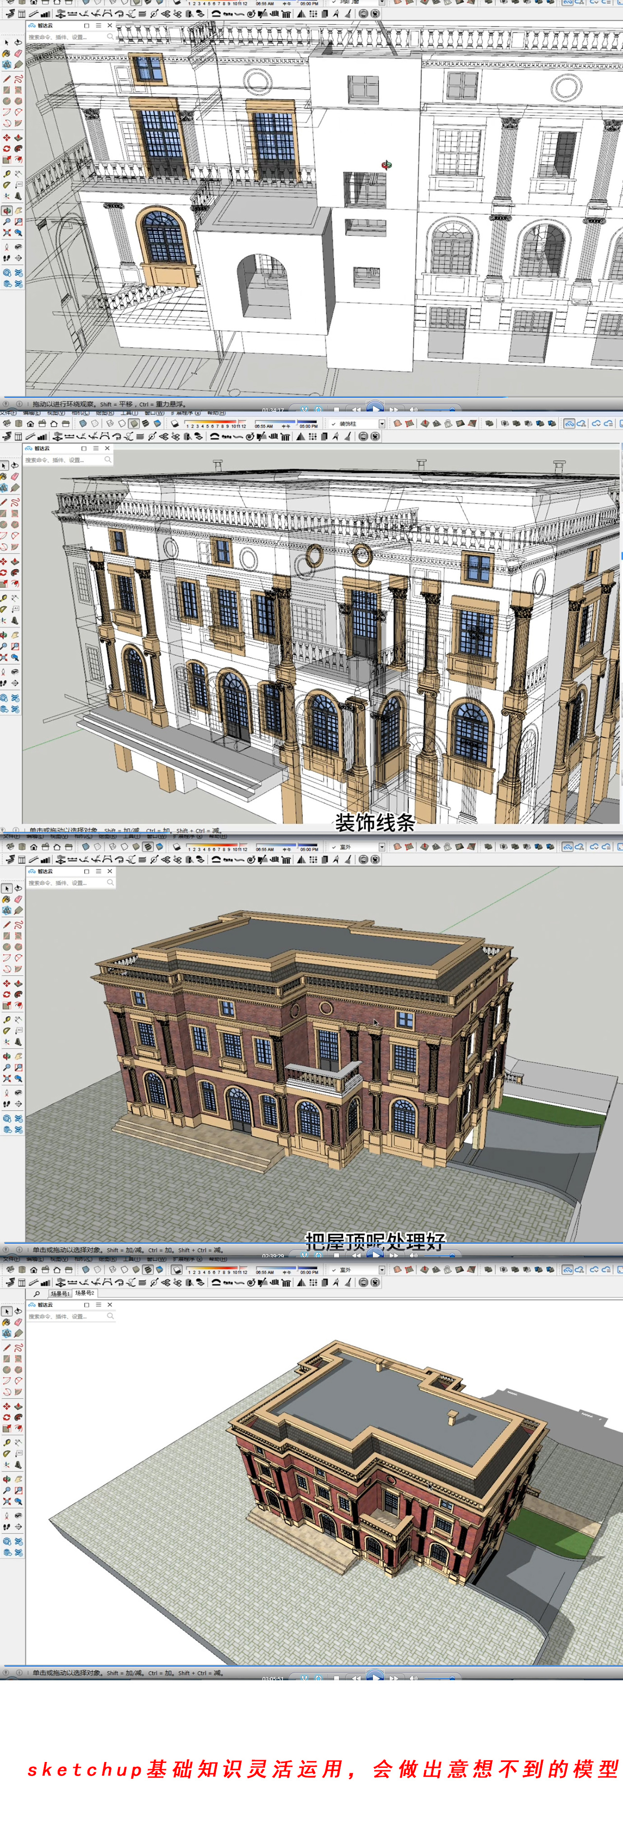Switch to the 场景号1 scene tab
Viewport: 623px width, 1837px height.
pyautogui.click(x=60, y=1294)
